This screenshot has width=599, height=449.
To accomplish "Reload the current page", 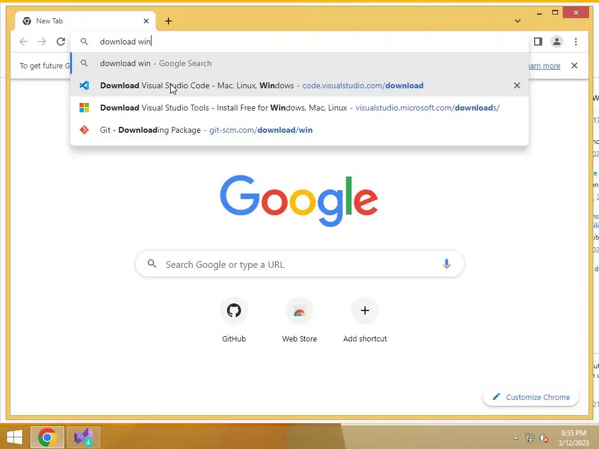I will 61,42.
